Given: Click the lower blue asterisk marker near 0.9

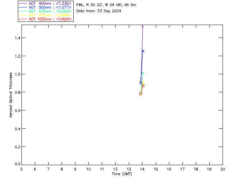Looking at the screenshot, I should [141, 83].
